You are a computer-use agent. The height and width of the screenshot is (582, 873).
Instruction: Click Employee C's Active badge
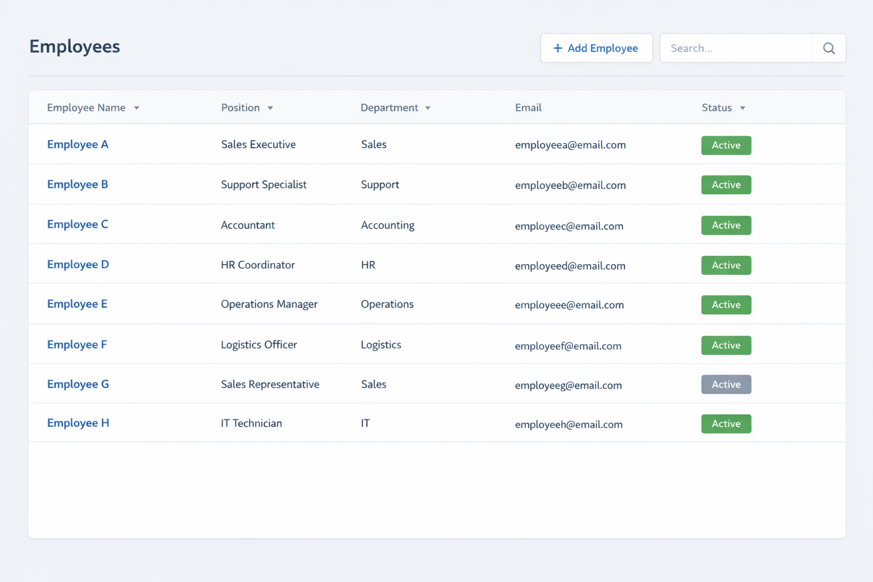tap(726, 225)
